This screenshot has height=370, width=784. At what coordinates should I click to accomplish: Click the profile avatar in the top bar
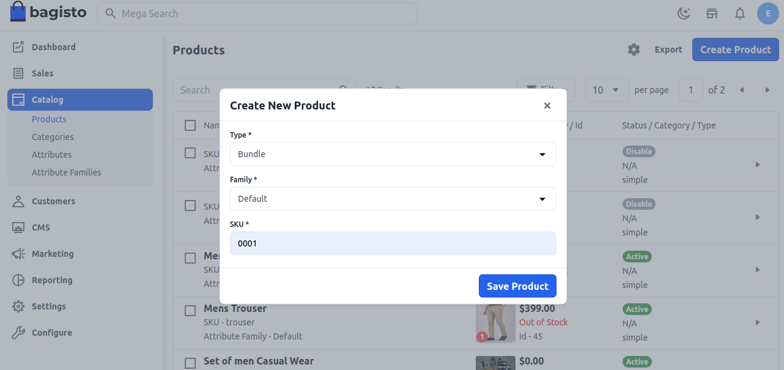click(767, 13)
